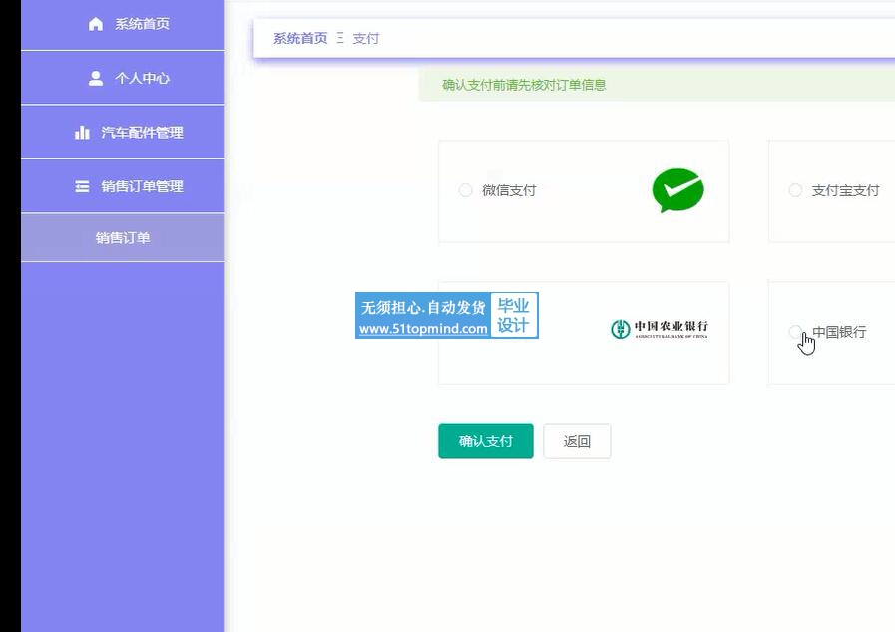Click the user icon beside 个人中心
This screenshot has height=632, width=895.
click(x=96, y=78)
